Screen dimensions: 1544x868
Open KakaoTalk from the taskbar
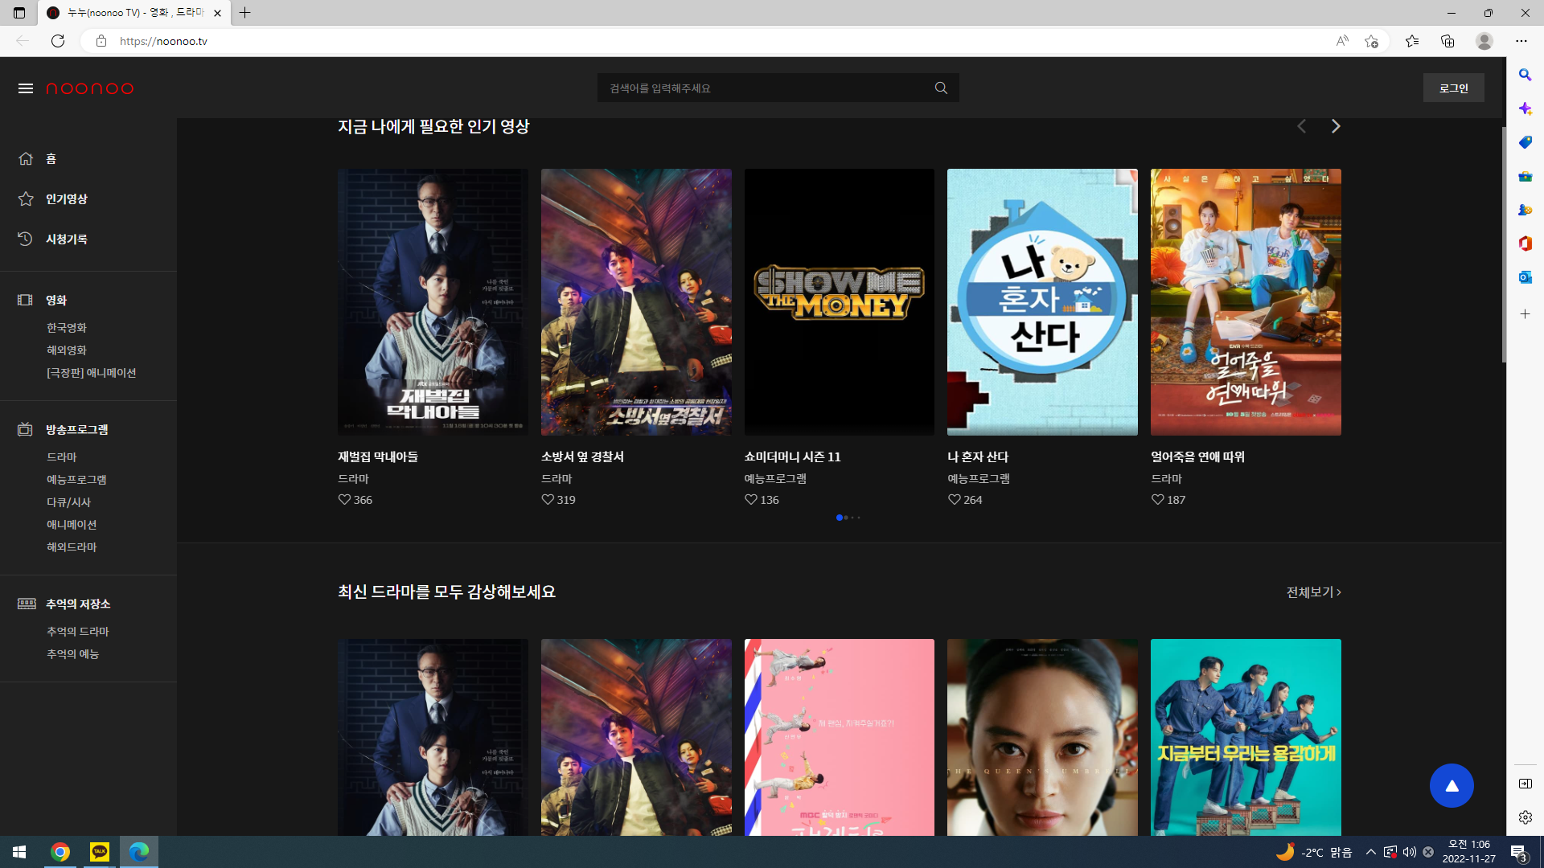(100, 852)
